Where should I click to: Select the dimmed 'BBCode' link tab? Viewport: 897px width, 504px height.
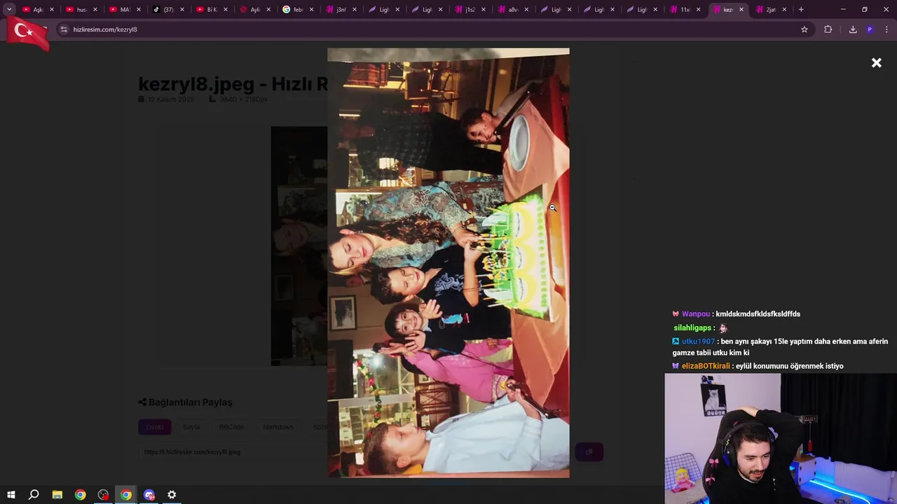[x=231, y=427]
